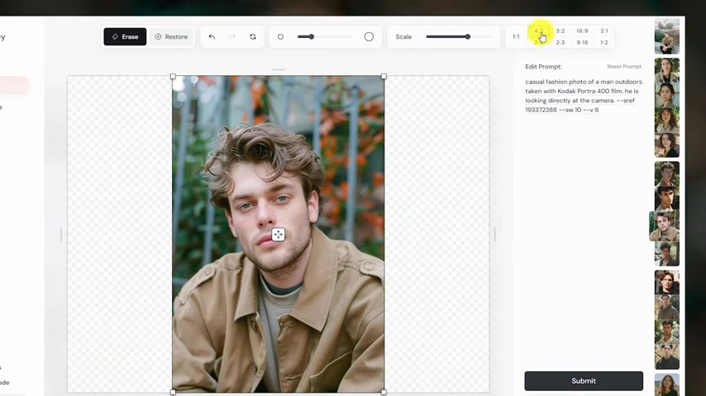706x396 pixels.
Task: Choose the 2:3 aspect ratio
Action: click(x=561, y=43)
